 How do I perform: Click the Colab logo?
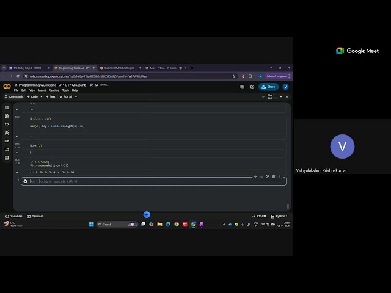click(x=7, y=87)
